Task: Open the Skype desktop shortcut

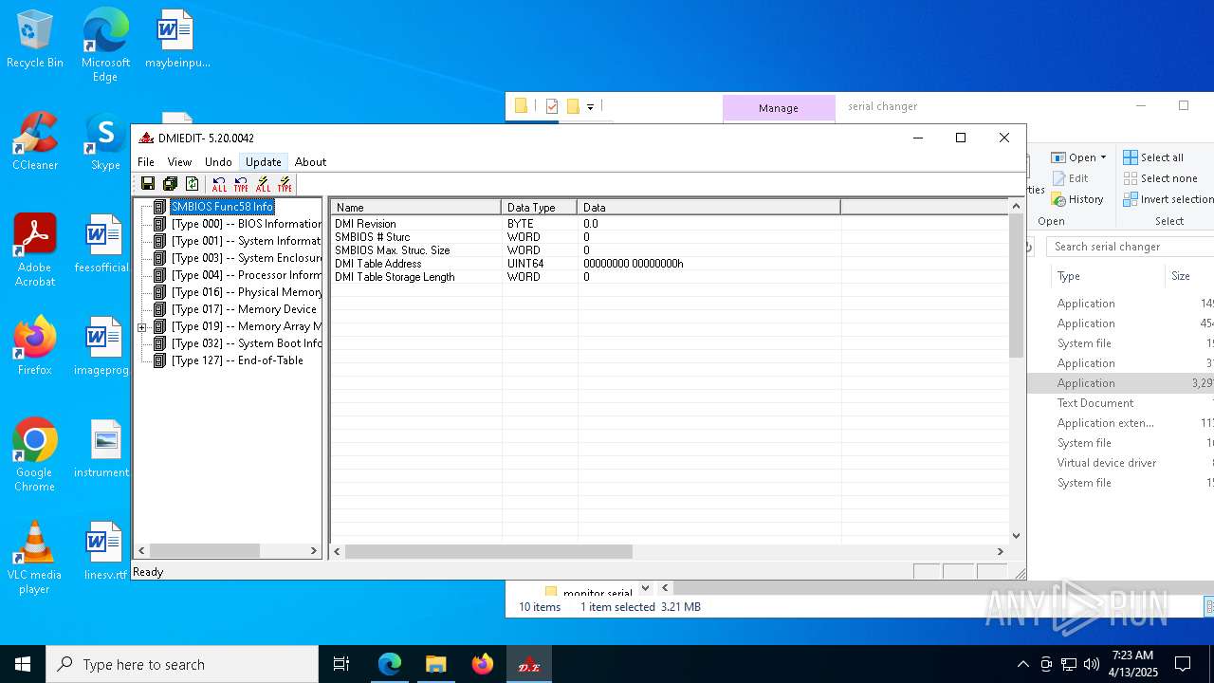Action: tap(105, 142)
